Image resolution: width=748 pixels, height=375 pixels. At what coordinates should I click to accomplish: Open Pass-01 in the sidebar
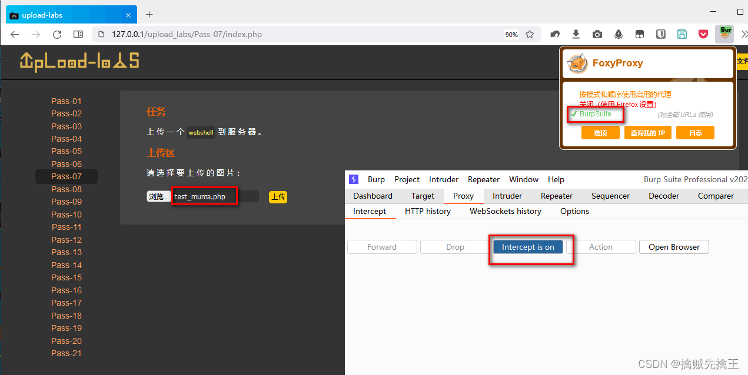coord(67,101)
